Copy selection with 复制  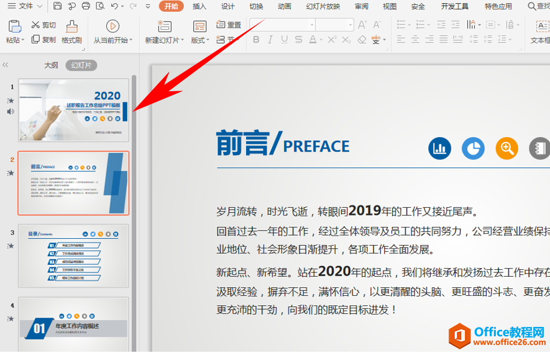tap(44, 39)
